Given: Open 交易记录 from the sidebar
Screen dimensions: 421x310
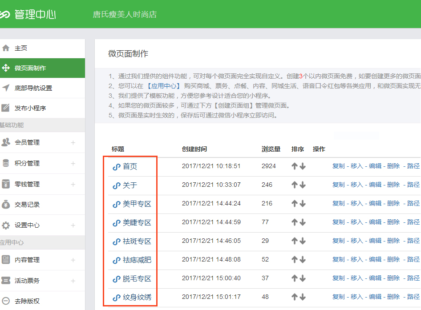Looking at the screenshot, I should tap(27, 205).
